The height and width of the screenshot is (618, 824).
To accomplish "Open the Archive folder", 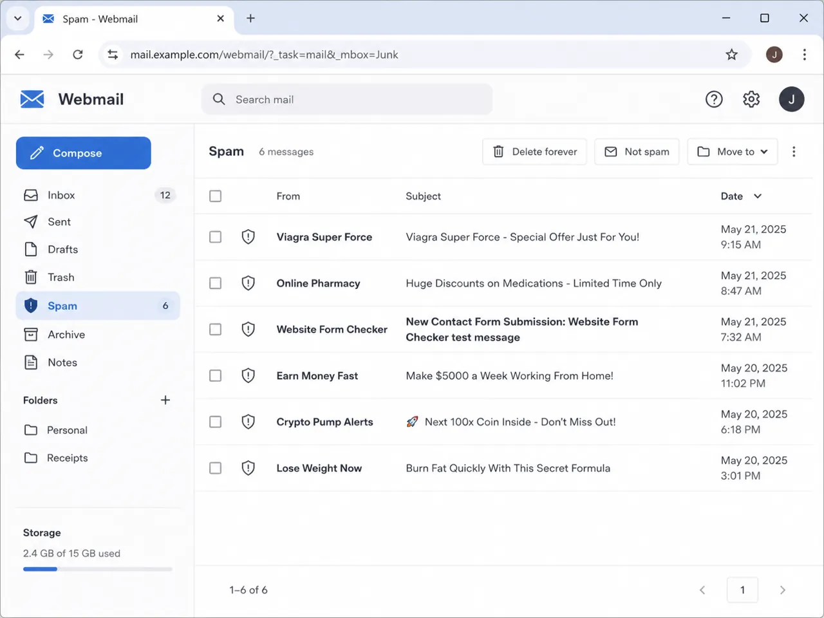I will [x=98, y=334].
